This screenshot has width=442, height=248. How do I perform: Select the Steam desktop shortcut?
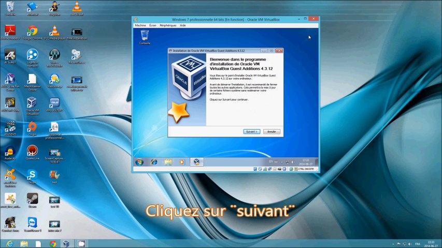[x=33, y=200]
